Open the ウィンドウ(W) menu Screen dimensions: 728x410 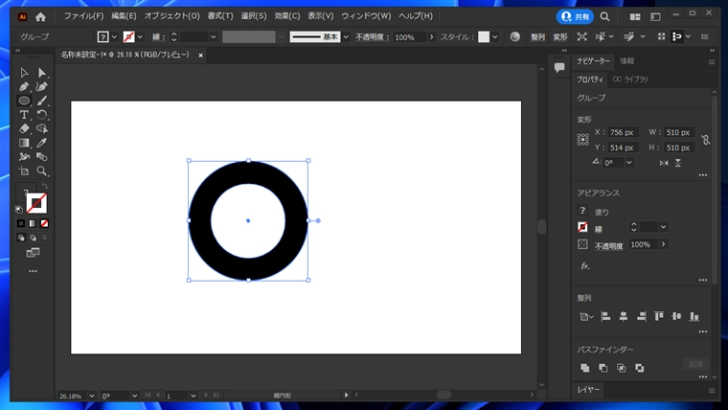(x=366, y=16)
